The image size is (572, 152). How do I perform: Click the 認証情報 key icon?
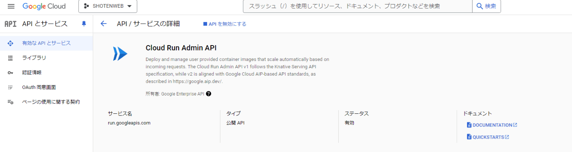click(11, 73)
